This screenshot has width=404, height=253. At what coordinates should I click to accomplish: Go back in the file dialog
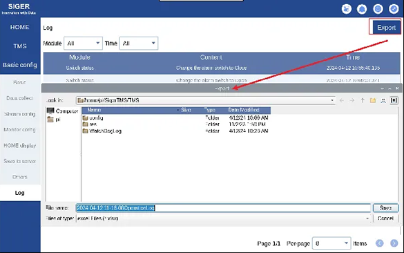click(x=342, y=100)
